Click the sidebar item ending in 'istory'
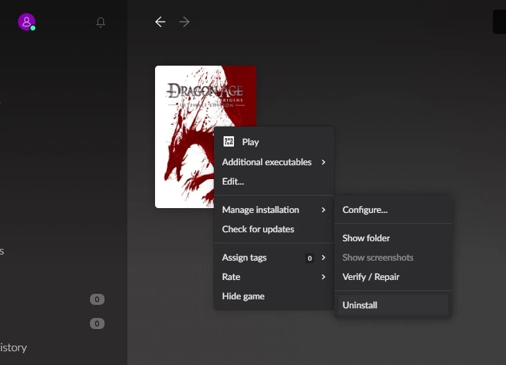This screenshot has height=365, width=506. coord(13,347)
